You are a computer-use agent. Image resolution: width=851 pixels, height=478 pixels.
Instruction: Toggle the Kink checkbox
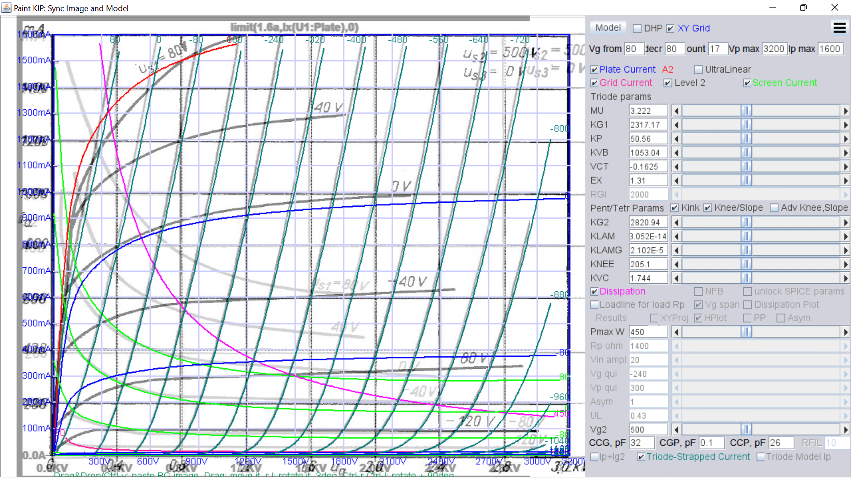point(675,208)
